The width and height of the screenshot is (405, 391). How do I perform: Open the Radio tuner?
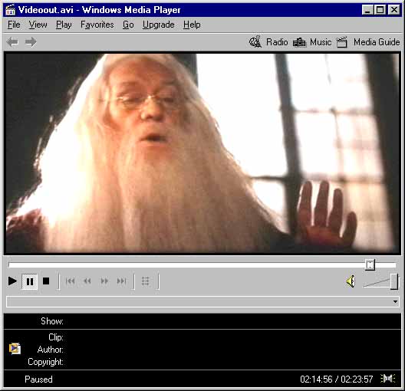pos(268,42)
